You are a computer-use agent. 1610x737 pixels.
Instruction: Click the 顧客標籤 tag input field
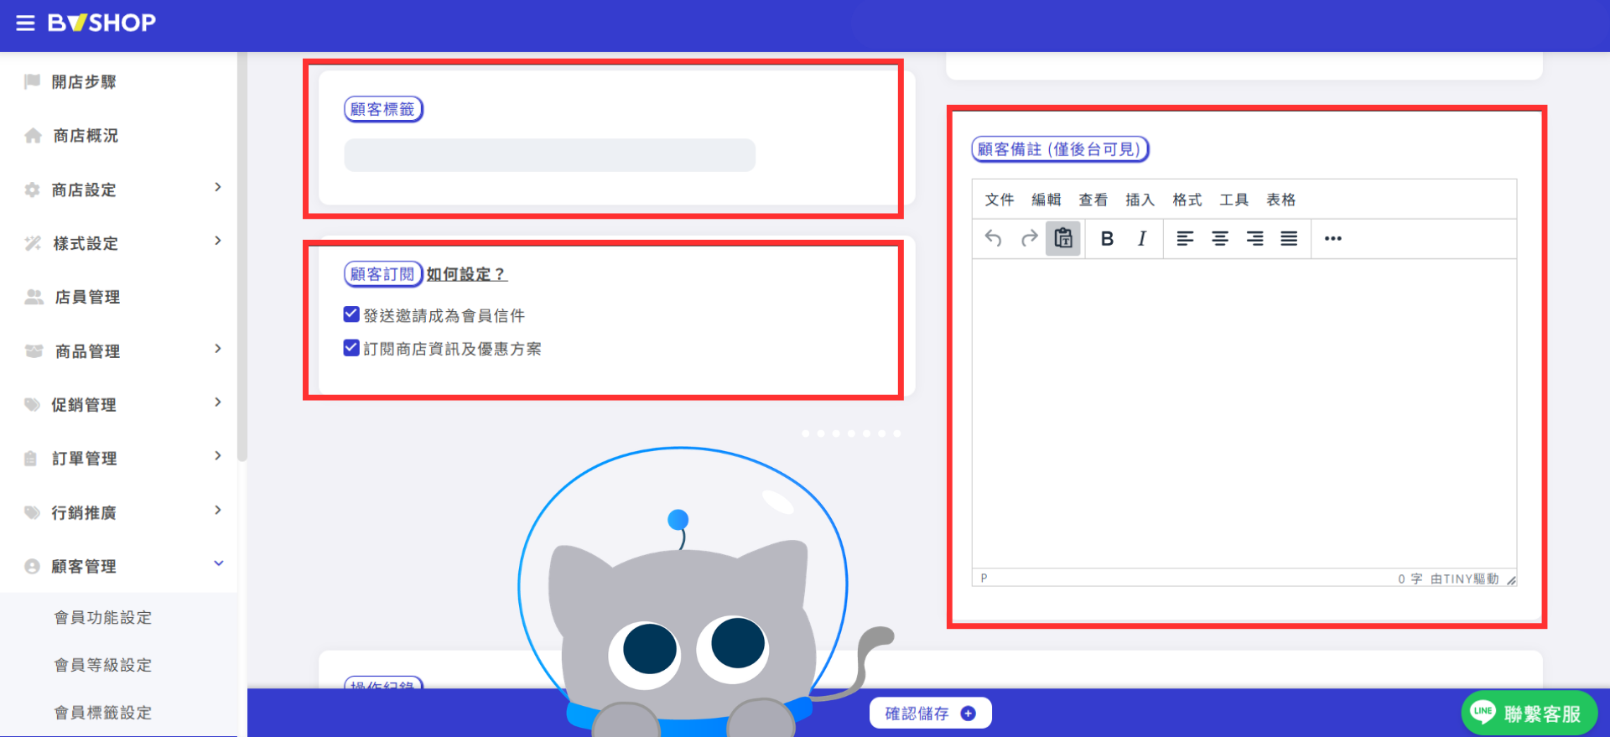coord(550,155)
